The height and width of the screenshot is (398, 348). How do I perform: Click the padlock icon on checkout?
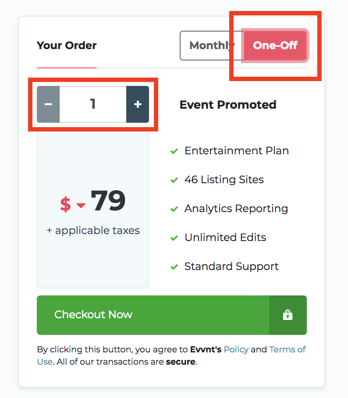[x=288, y=315]
